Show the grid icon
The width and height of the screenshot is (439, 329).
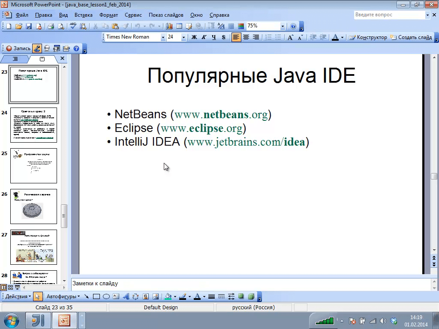click(x=231, y=26)
